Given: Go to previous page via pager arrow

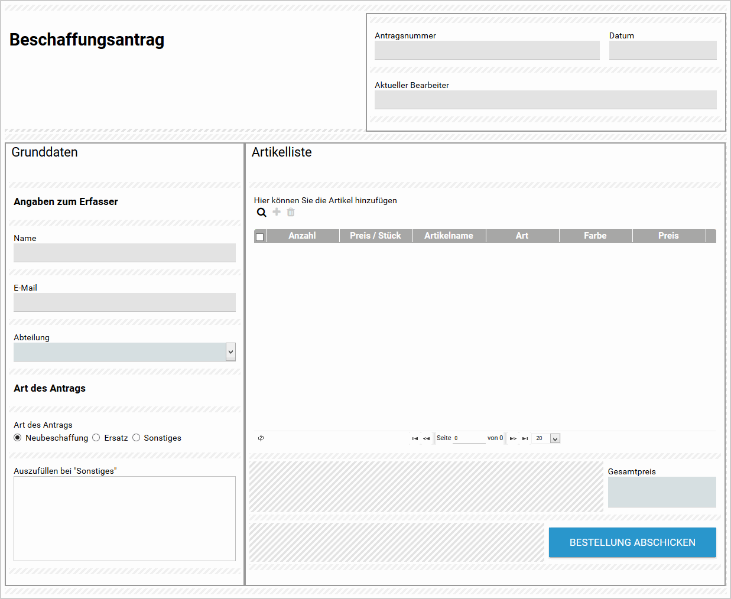Looking at the screenshot, I should (426, 438).
